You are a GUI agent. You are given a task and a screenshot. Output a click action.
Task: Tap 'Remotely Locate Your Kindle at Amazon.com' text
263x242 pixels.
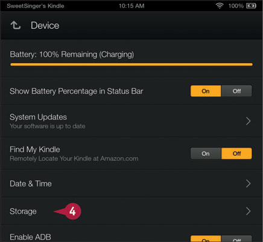74,159
